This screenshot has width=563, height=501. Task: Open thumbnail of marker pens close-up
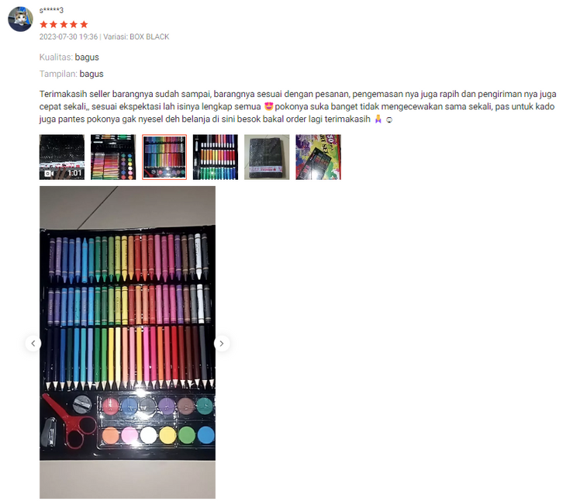[216, 157]
